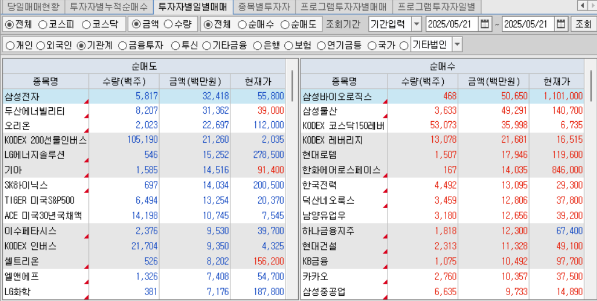This screenshot has width=597, height=301.
Task: Select the 삼성바이오로직스 row
Action: (443, 96)
